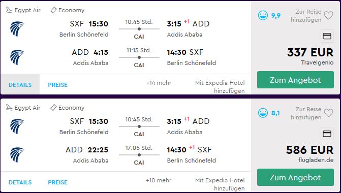Click Economy tag icon in first offer
This screenshot has width=341, height=193.
click(x=53, y=10)
